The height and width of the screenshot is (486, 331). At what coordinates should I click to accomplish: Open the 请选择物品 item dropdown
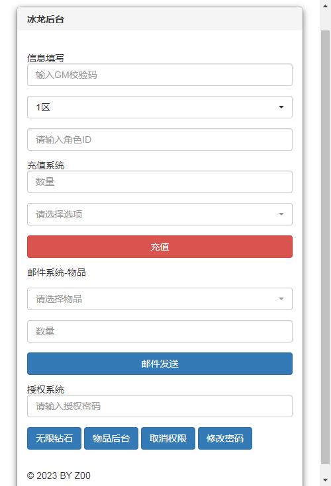point(160,299)
